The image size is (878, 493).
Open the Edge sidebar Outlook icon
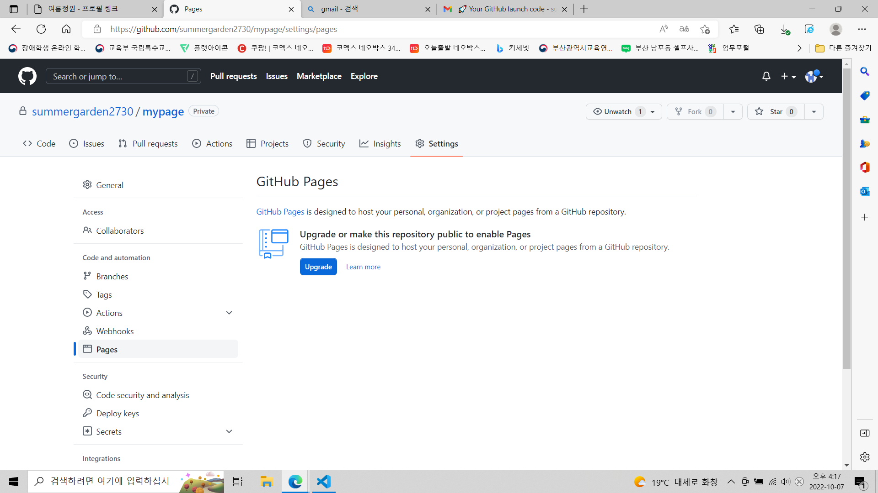(865, 191)
